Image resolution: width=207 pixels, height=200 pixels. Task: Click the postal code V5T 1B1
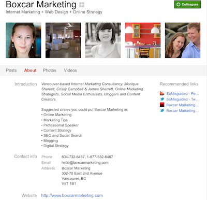coord(69,183)
